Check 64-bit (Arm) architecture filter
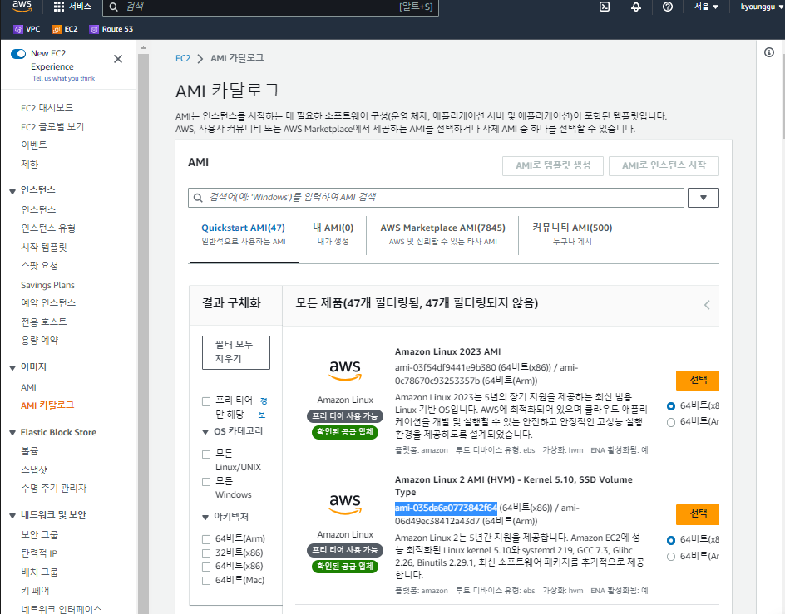Viewport: 785px width, 614px height. (205, 539)
